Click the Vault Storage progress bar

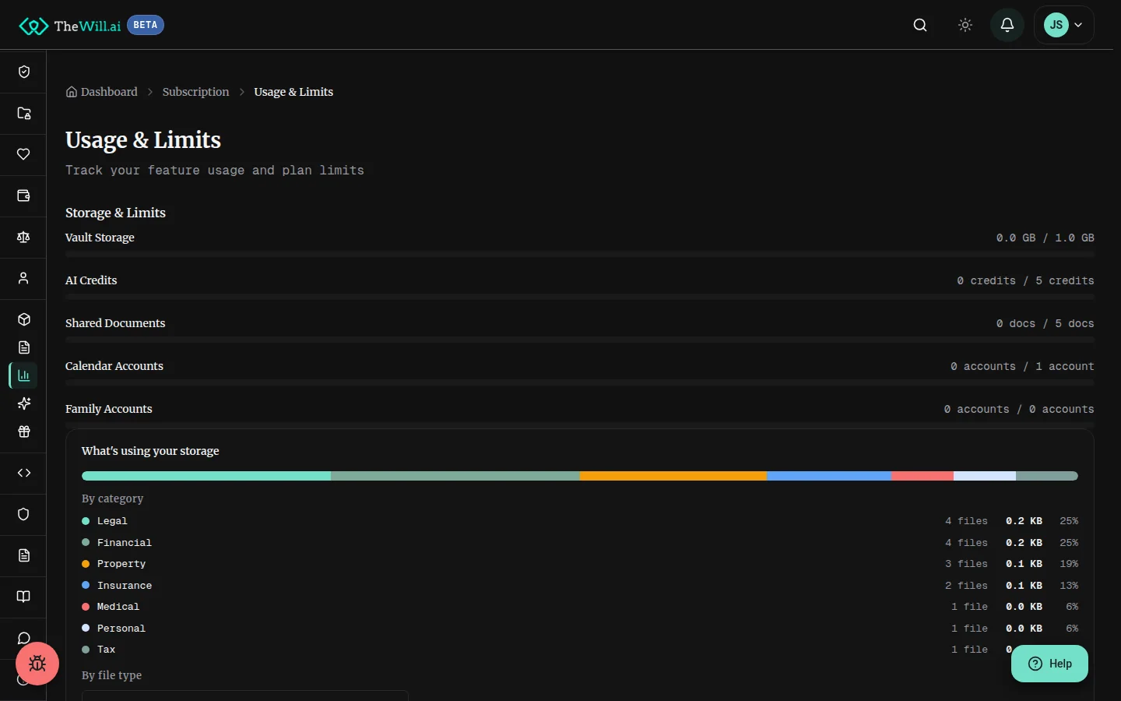coord(580,255)
